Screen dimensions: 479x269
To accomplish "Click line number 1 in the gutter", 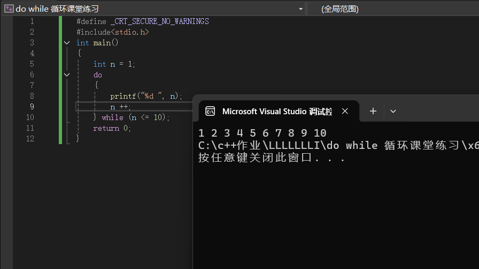I will 32,21.
